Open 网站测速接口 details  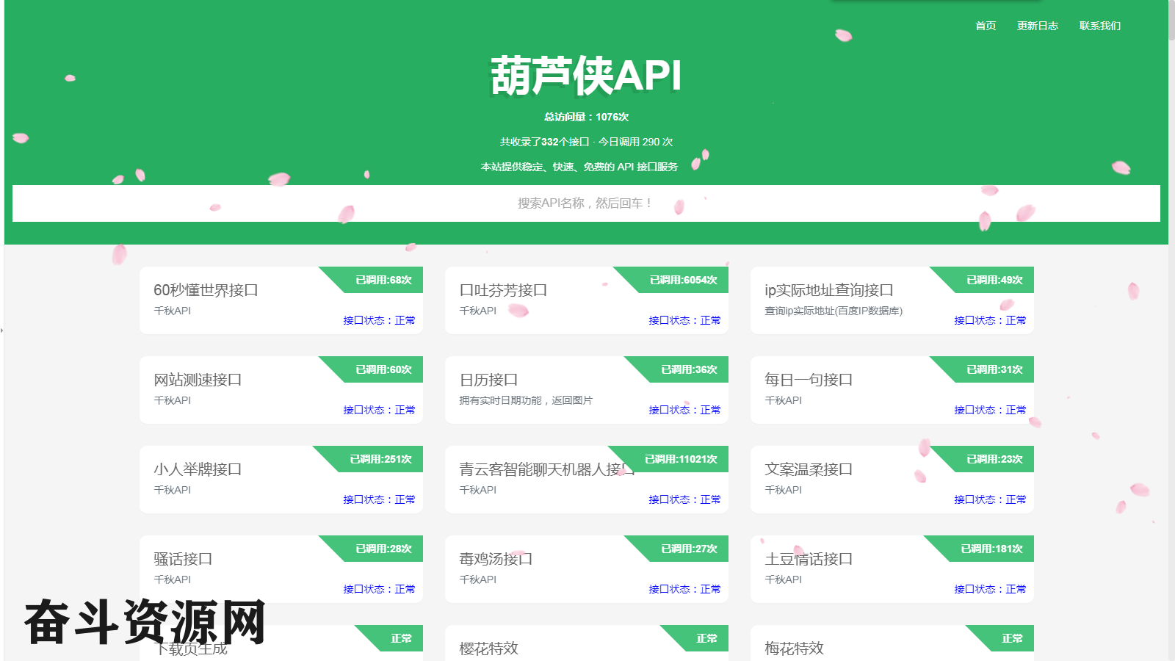(198, 380)
